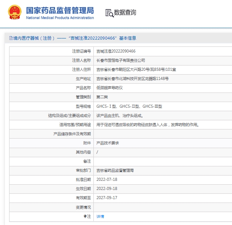Click the document icon before 境内医疗器械

coord(11,38)
